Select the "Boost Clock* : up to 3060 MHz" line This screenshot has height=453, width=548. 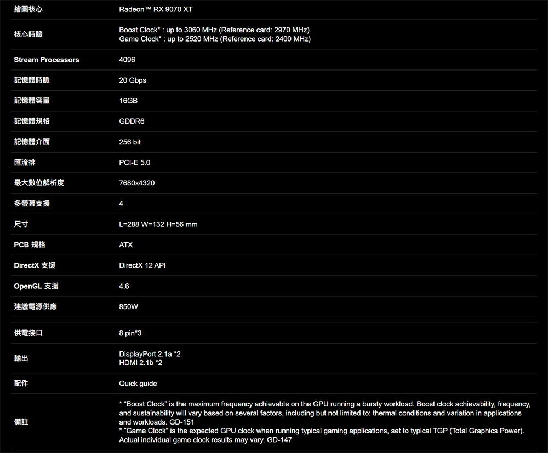click(x=214, y=30)
